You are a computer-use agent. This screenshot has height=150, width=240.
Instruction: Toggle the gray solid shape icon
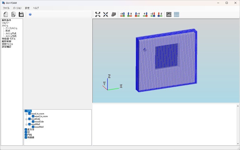(113, 15)
